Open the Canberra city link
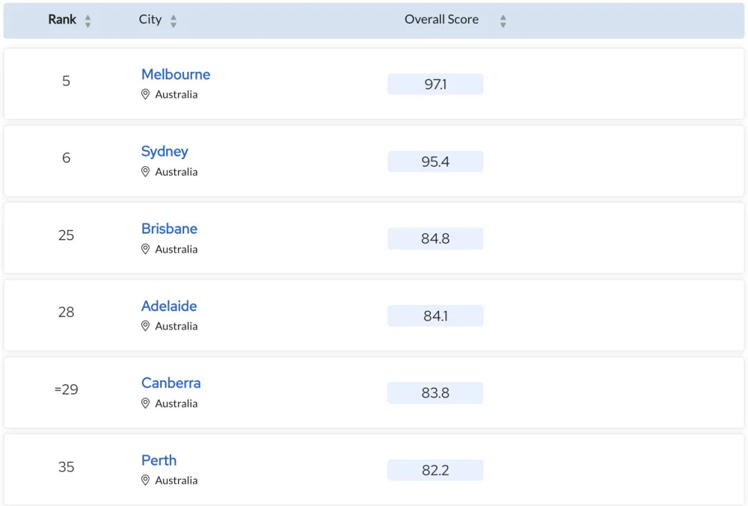 click(171, 383)
